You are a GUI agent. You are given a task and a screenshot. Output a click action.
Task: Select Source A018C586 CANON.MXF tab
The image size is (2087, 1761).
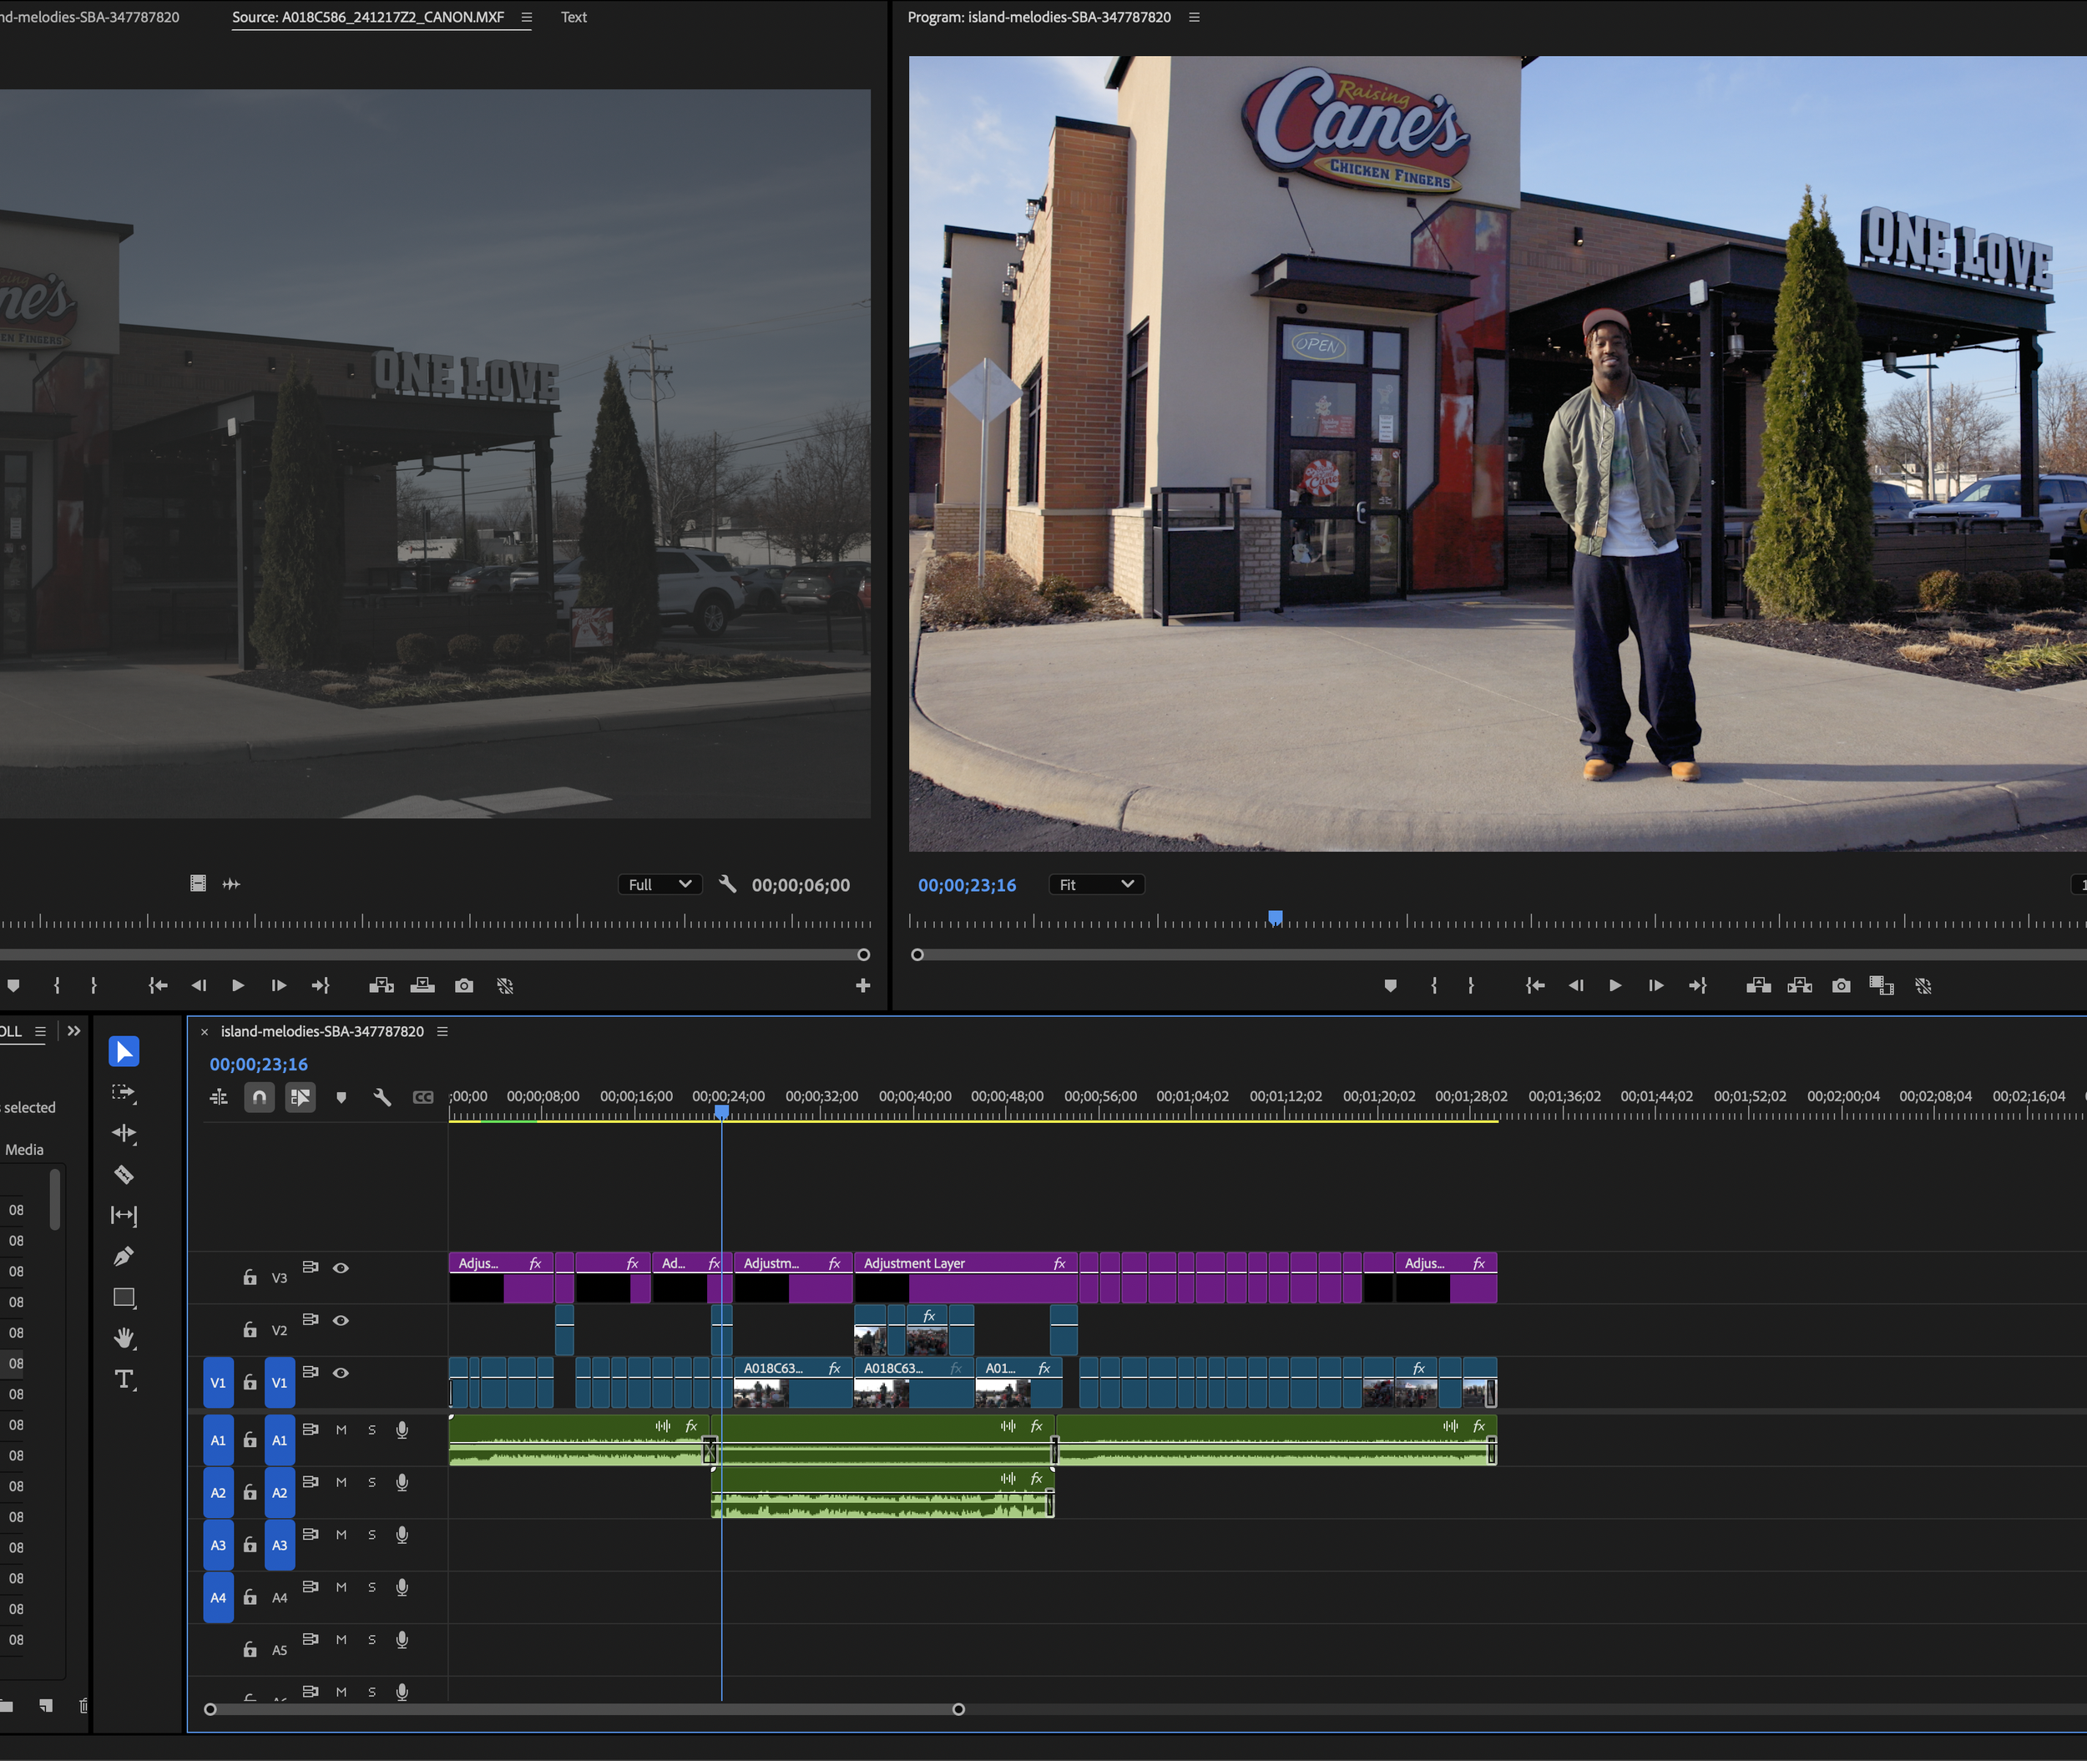(368, 17)
